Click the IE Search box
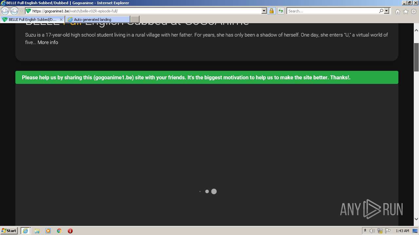 pos(332,11)
